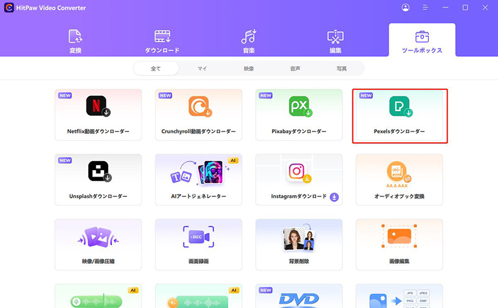Image resolution: width=498 pixels, height=308 pixels.
Task: Maximize the HitPaw window
Action: (x=465, y=7)
